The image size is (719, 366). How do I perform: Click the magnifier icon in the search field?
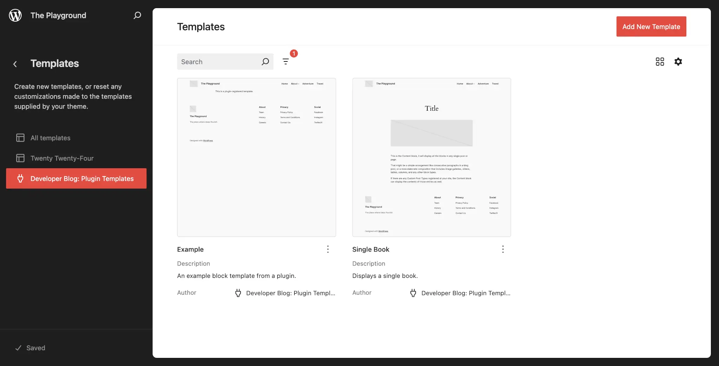(265, 62)
